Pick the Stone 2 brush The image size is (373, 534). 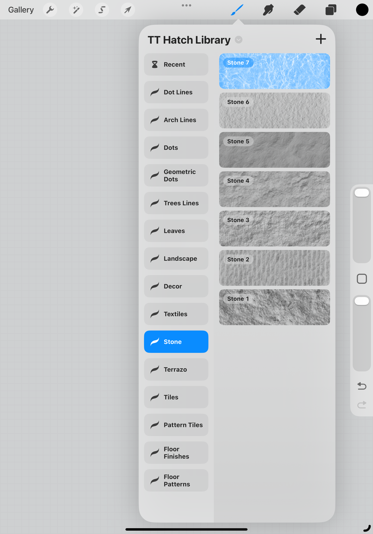point(274,268)
